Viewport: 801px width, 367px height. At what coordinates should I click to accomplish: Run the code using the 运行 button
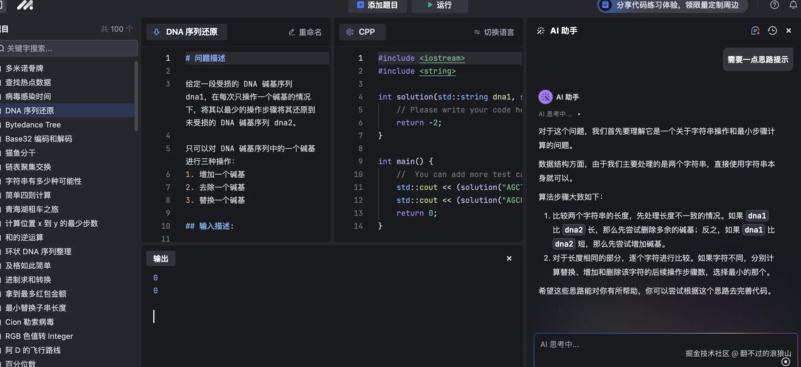[439, 6]
